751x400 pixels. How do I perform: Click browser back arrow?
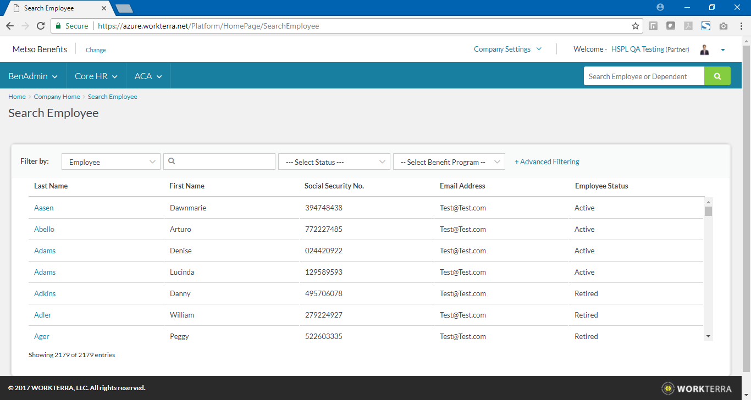[10, 26]
